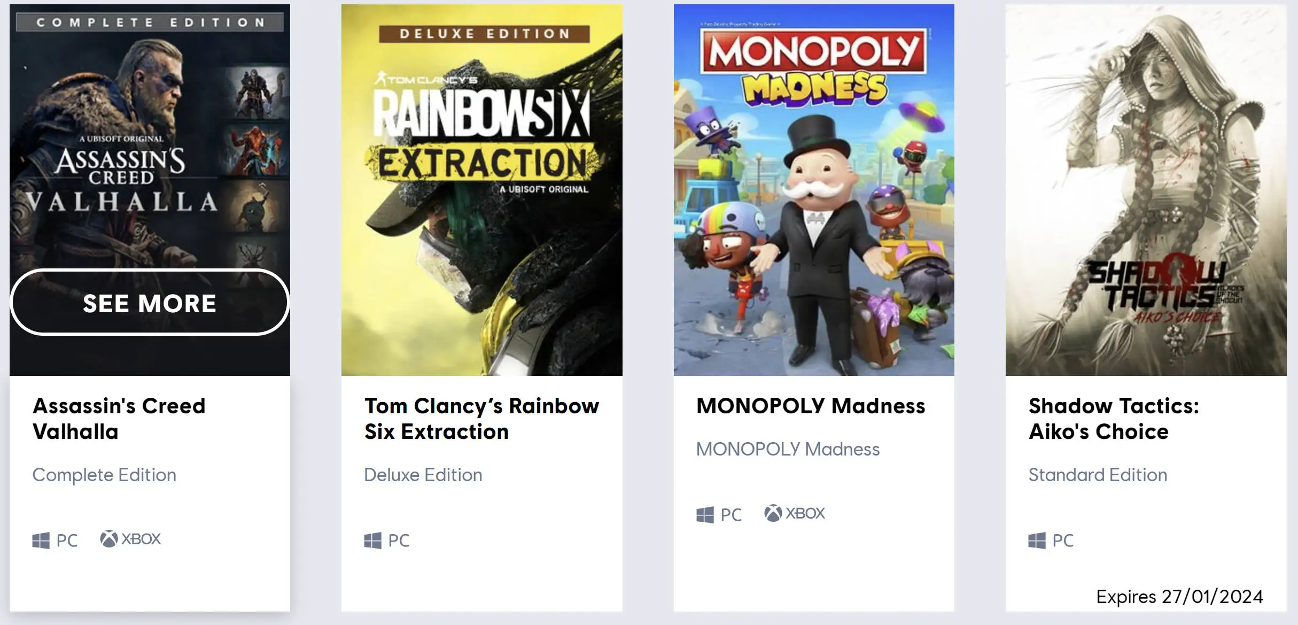This screenshot has height=625, width=1298.
Task: Click the SEE MORE button on Valhalla
Action: (150, 303)
